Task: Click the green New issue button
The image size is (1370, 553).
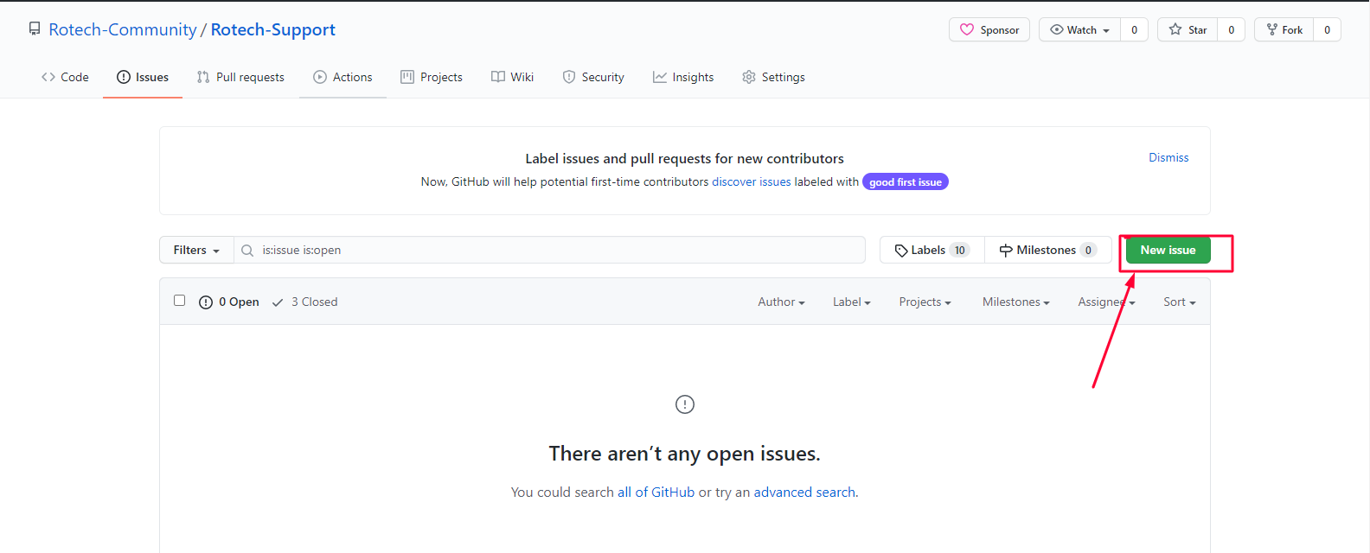Action: pos(1168,250)
